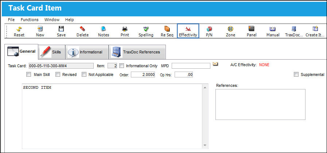This screenshot has width=327, height=153.
Task: Tick the Main Skill checkbox
Action: (x=29, y=75)
